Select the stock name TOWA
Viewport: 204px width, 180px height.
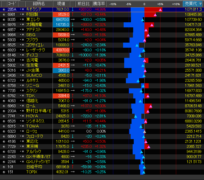(32, 126)
